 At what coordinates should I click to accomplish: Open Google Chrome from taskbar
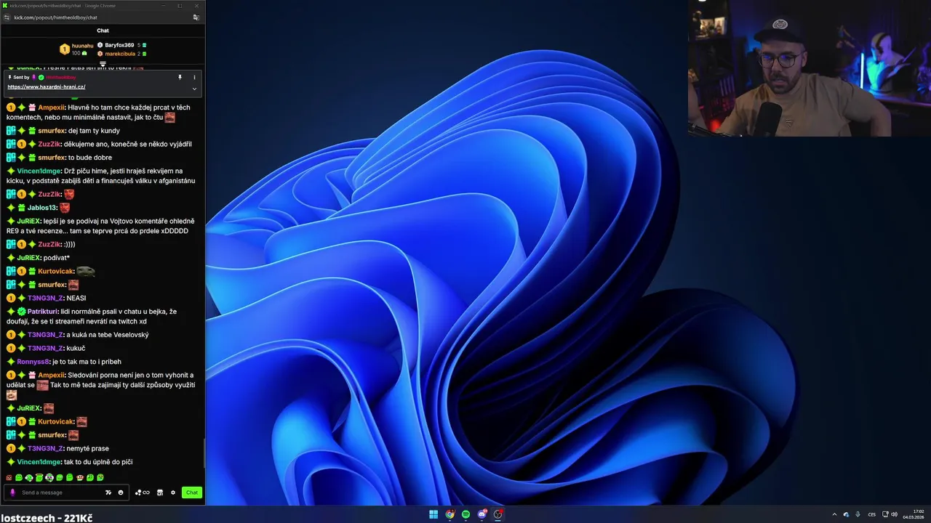[450, 514]
